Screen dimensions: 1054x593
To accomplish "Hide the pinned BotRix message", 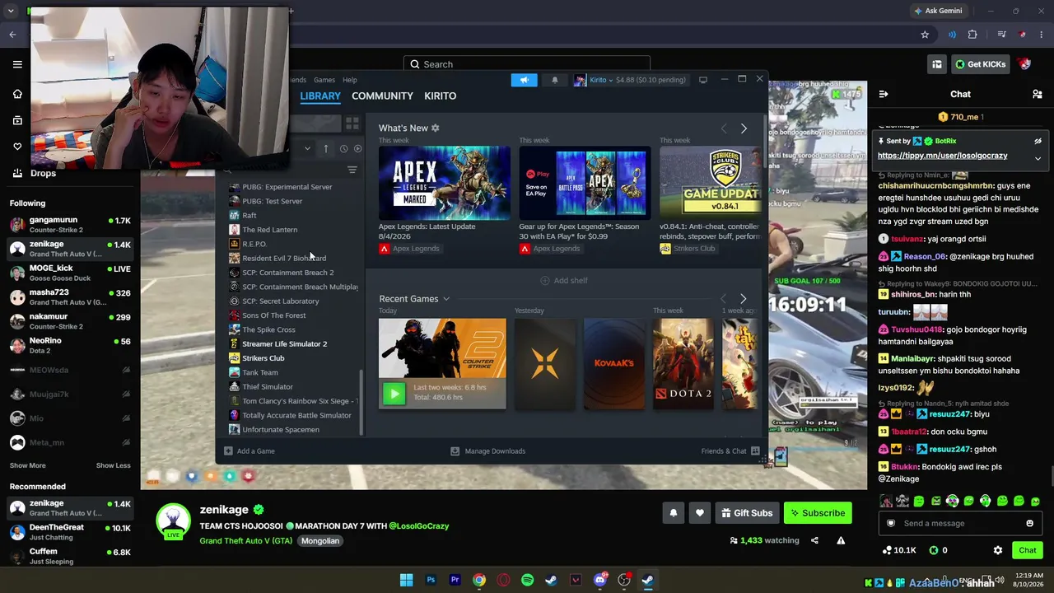I will (x=1038, y=142).
